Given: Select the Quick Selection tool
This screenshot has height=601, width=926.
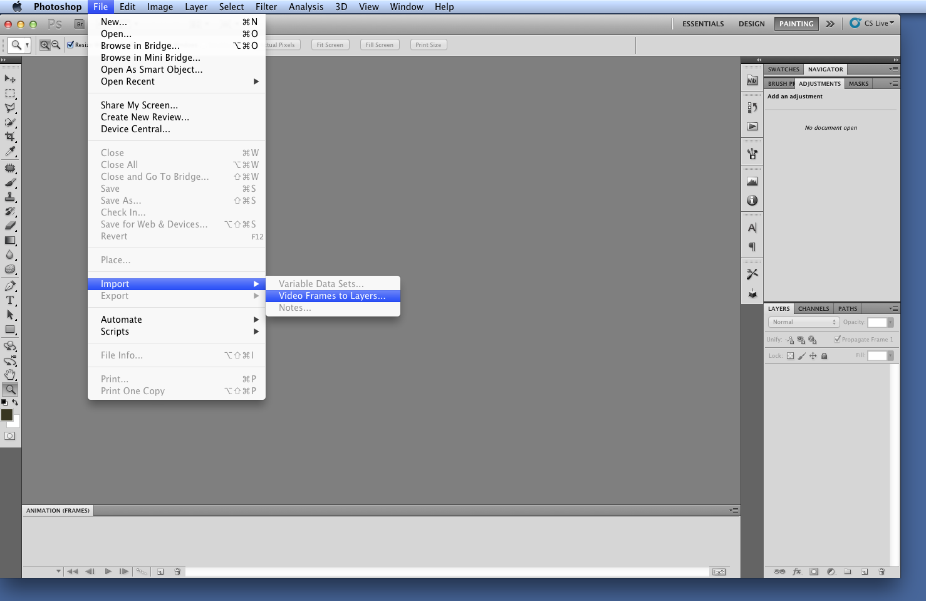Looking at the screenshot, I should [x=10, y=122].
